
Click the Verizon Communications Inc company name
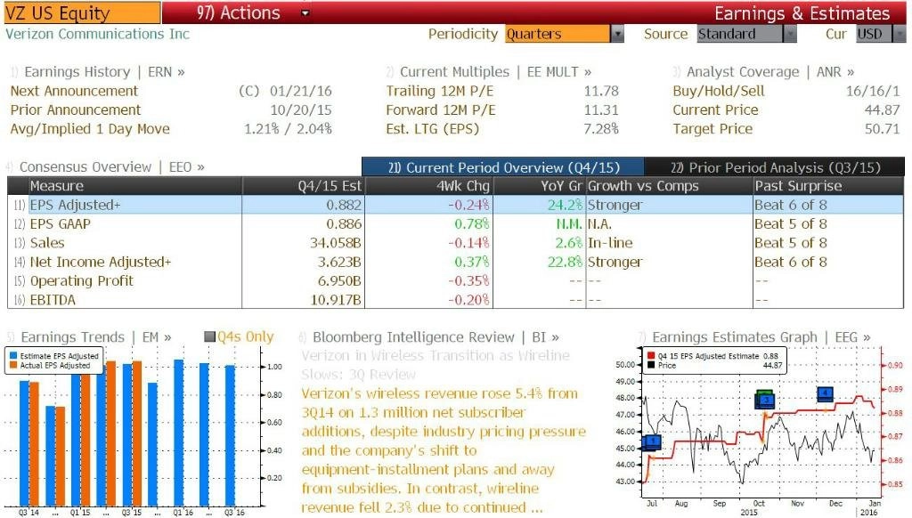pos(98,34)
